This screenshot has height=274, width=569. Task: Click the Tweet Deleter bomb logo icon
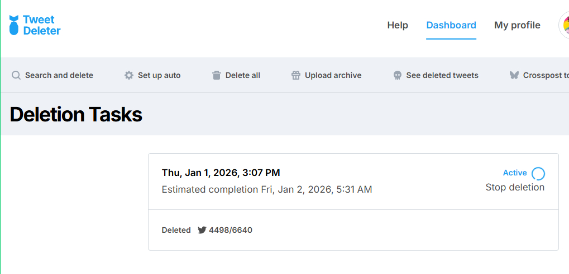[x=14, y=25]
